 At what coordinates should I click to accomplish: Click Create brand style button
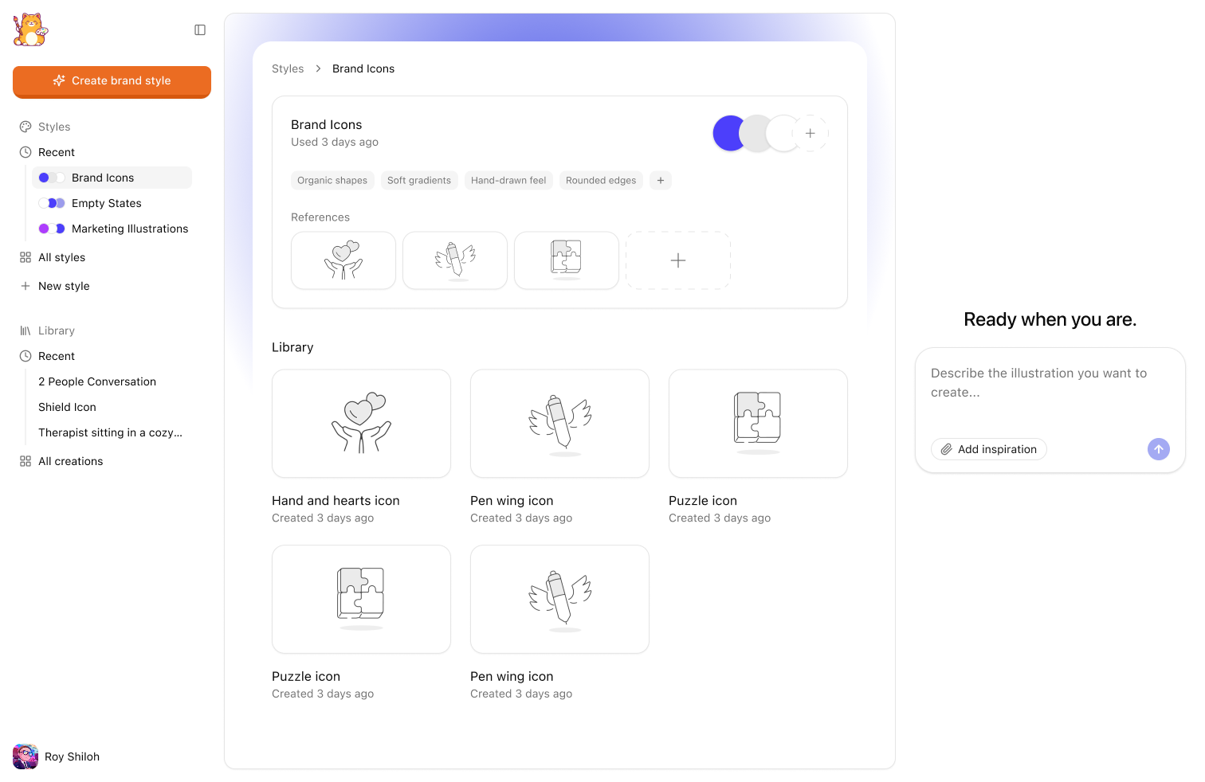tap(112, 81)
